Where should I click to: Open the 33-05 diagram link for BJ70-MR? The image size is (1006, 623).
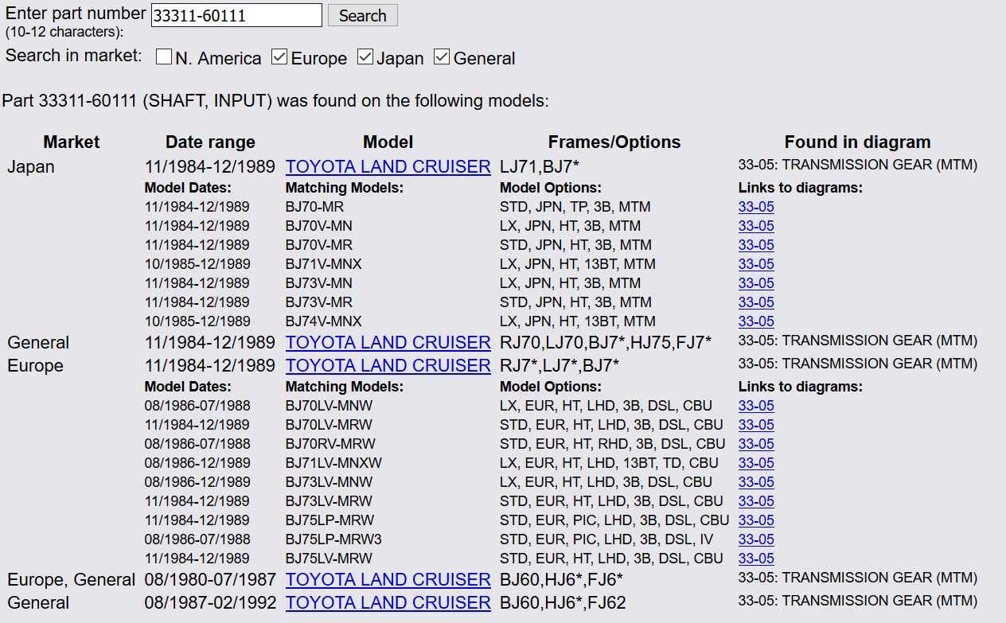click(756, 207)
